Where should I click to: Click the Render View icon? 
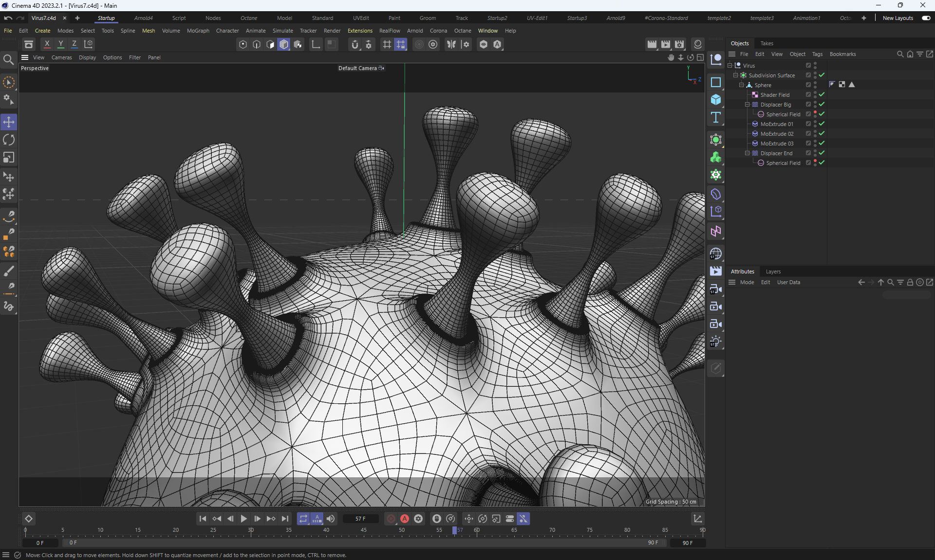pos(652,44)
